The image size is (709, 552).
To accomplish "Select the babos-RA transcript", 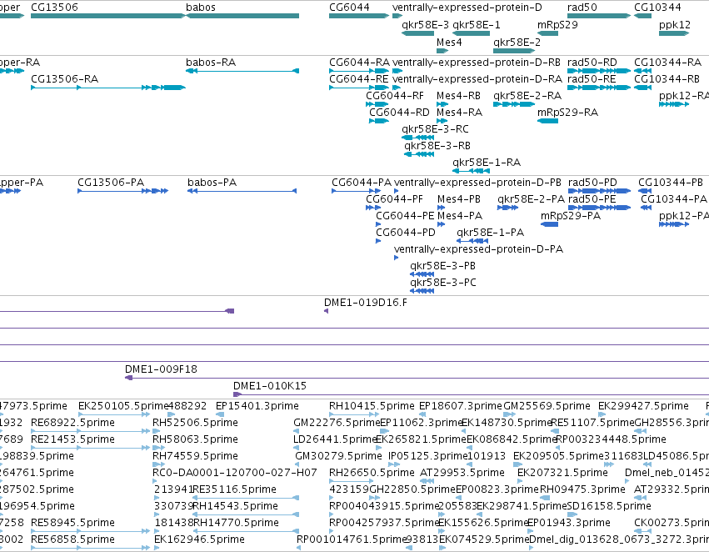I will (x=242, y=71).
